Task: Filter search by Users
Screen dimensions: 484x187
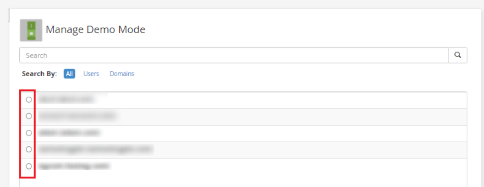Action: tap(91, 73)
